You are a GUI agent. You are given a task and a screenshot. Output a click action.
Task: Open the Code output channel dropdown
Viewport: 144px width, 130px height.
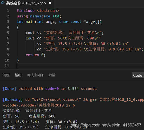138,75
